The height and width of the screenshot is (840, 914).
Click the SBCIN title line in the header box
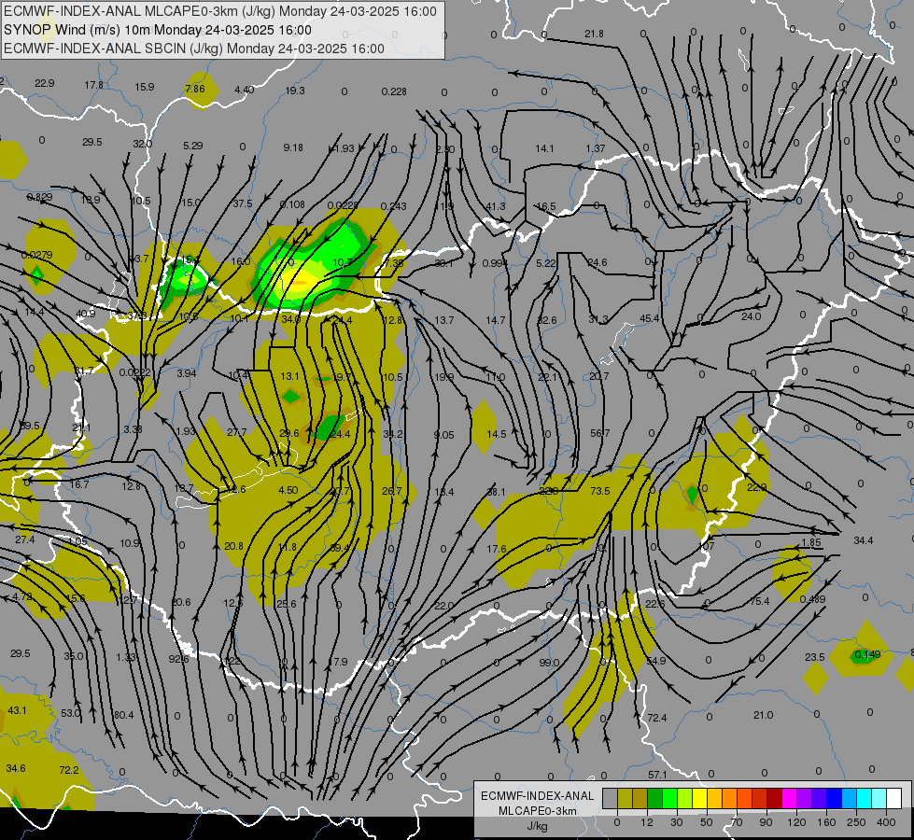pyautogui.click(x=194, y=49)
